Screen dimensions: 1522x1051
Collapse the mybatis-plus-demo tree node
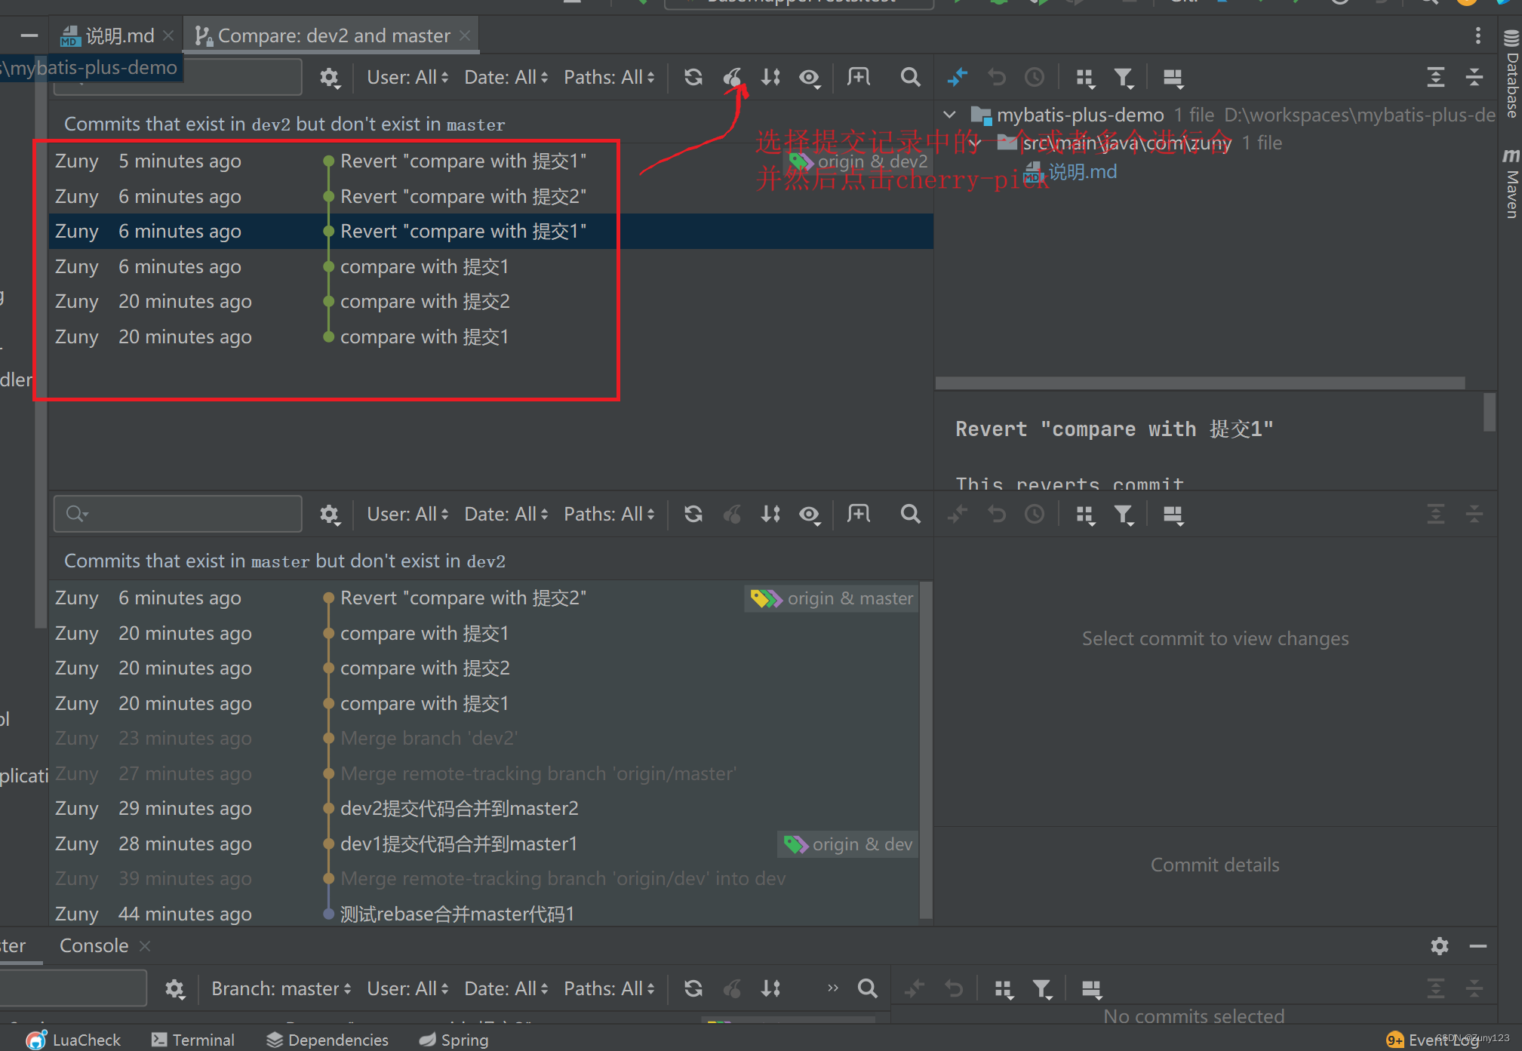click(950, 115)
